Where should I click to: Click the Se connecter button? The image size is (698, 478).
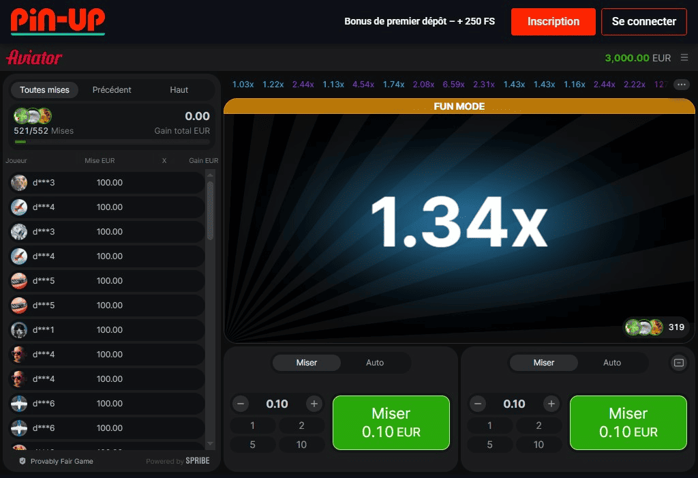(x=643, y=21)
